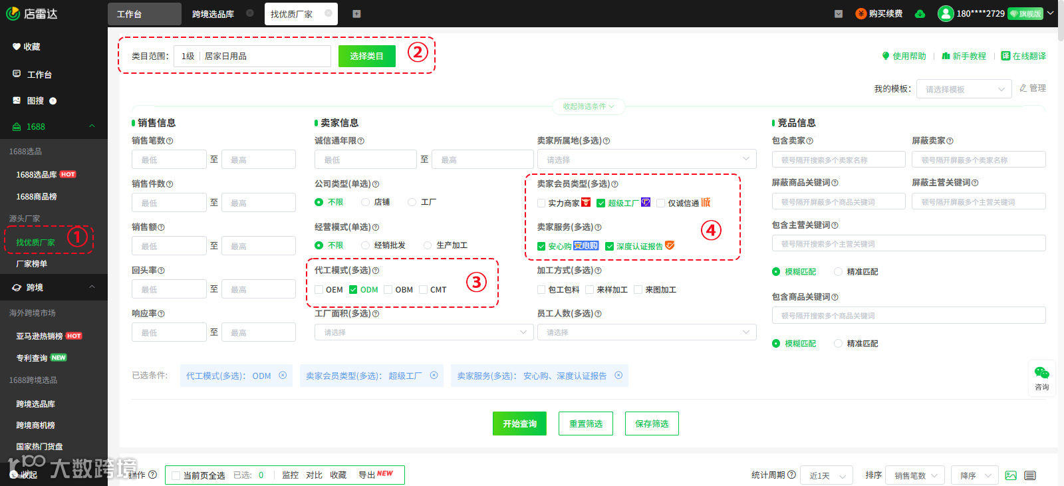The image size is (1064, 486).
Task: Click help icon beside 销售笔数
Action: click(170, 141)
